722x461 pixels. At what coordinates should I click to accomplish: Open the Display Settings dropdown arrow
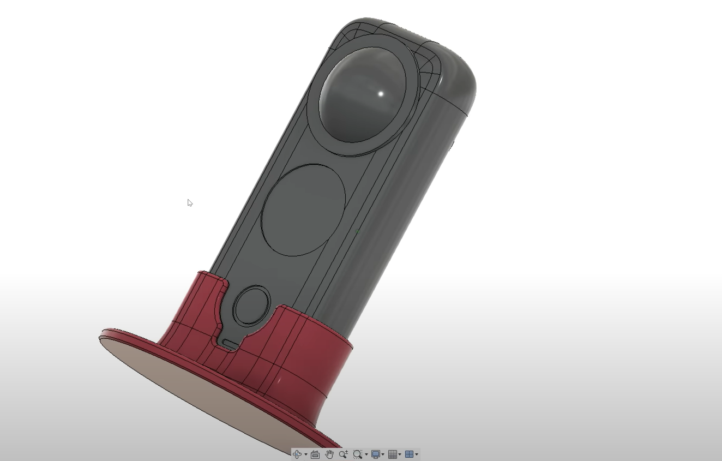pyautogui.click(x=383, y=454)
